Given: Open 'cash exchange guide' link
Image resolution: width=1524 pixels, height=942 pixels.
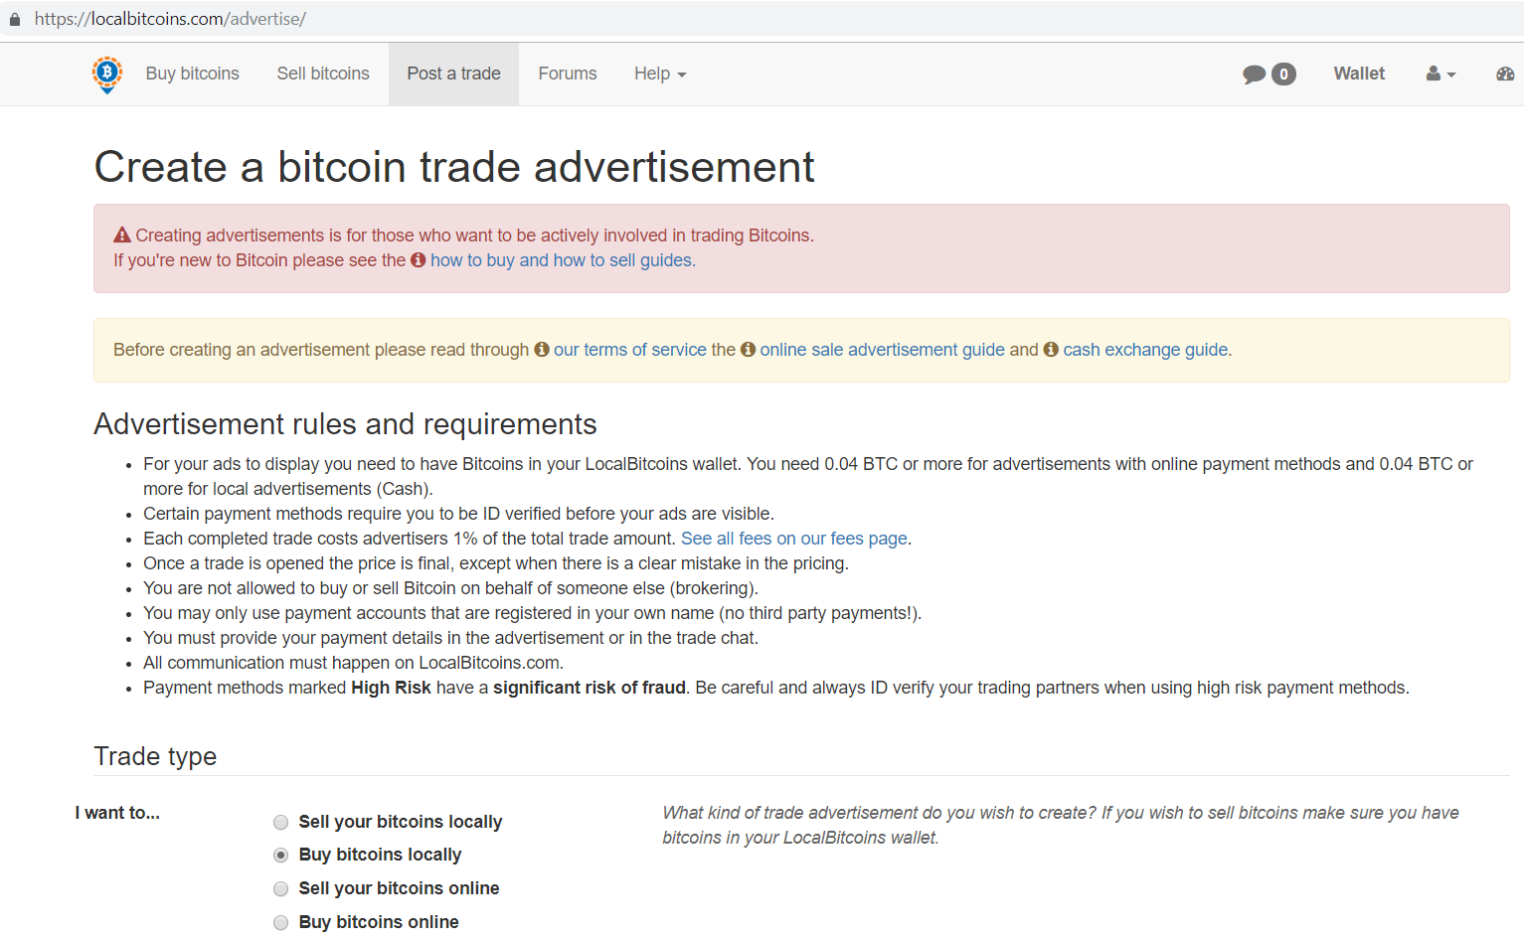Looking at the screenshot, I should (x=1146, y=350).
